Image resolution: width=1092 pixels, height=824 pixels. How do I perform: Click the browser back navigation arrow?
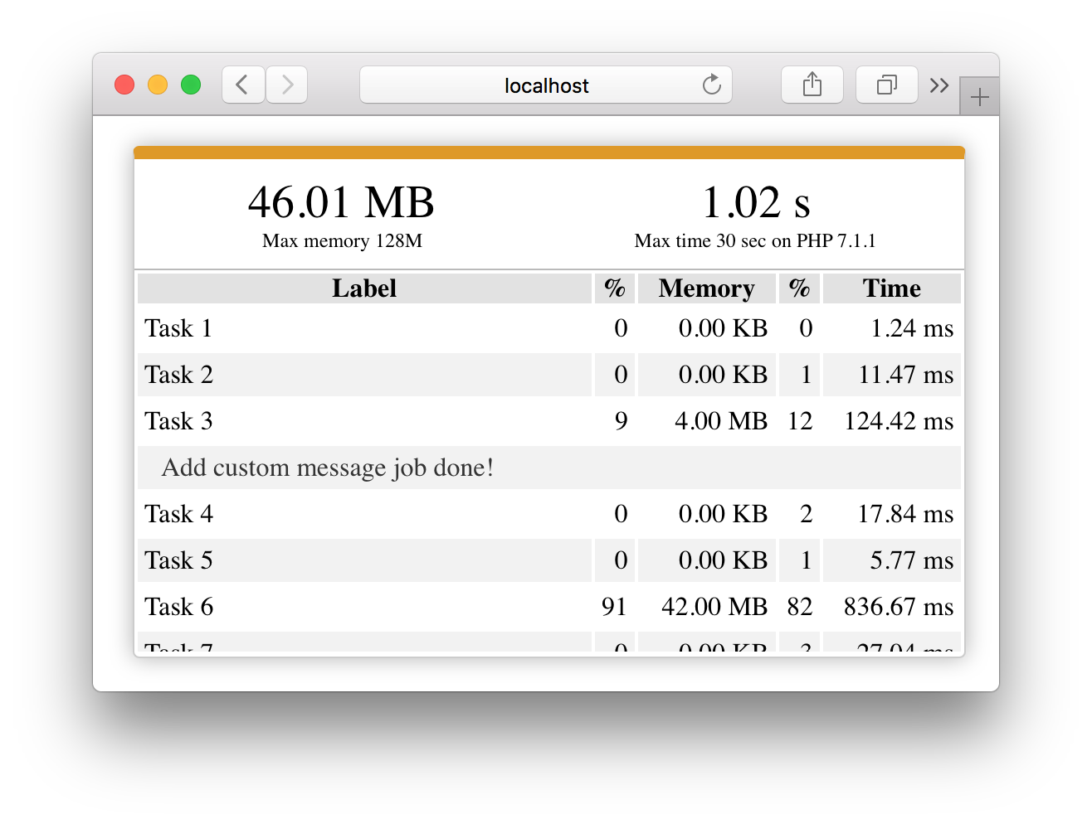[242, 85]
